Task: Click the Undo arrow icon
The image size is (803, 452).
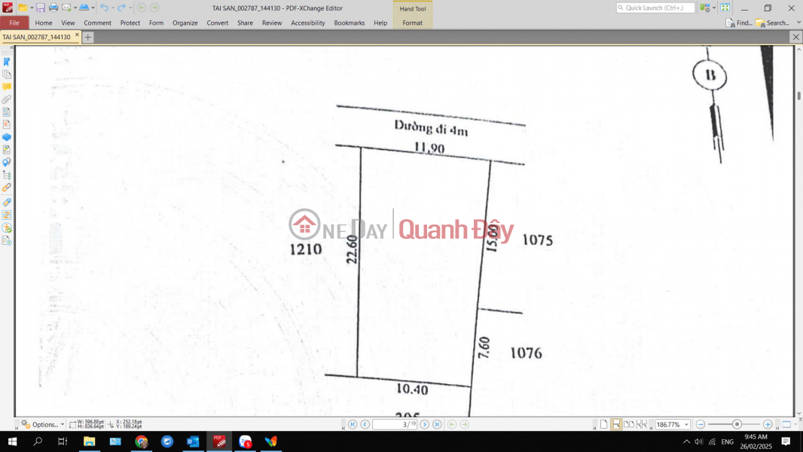Action: pyautogui.click(x=104, y=7)
